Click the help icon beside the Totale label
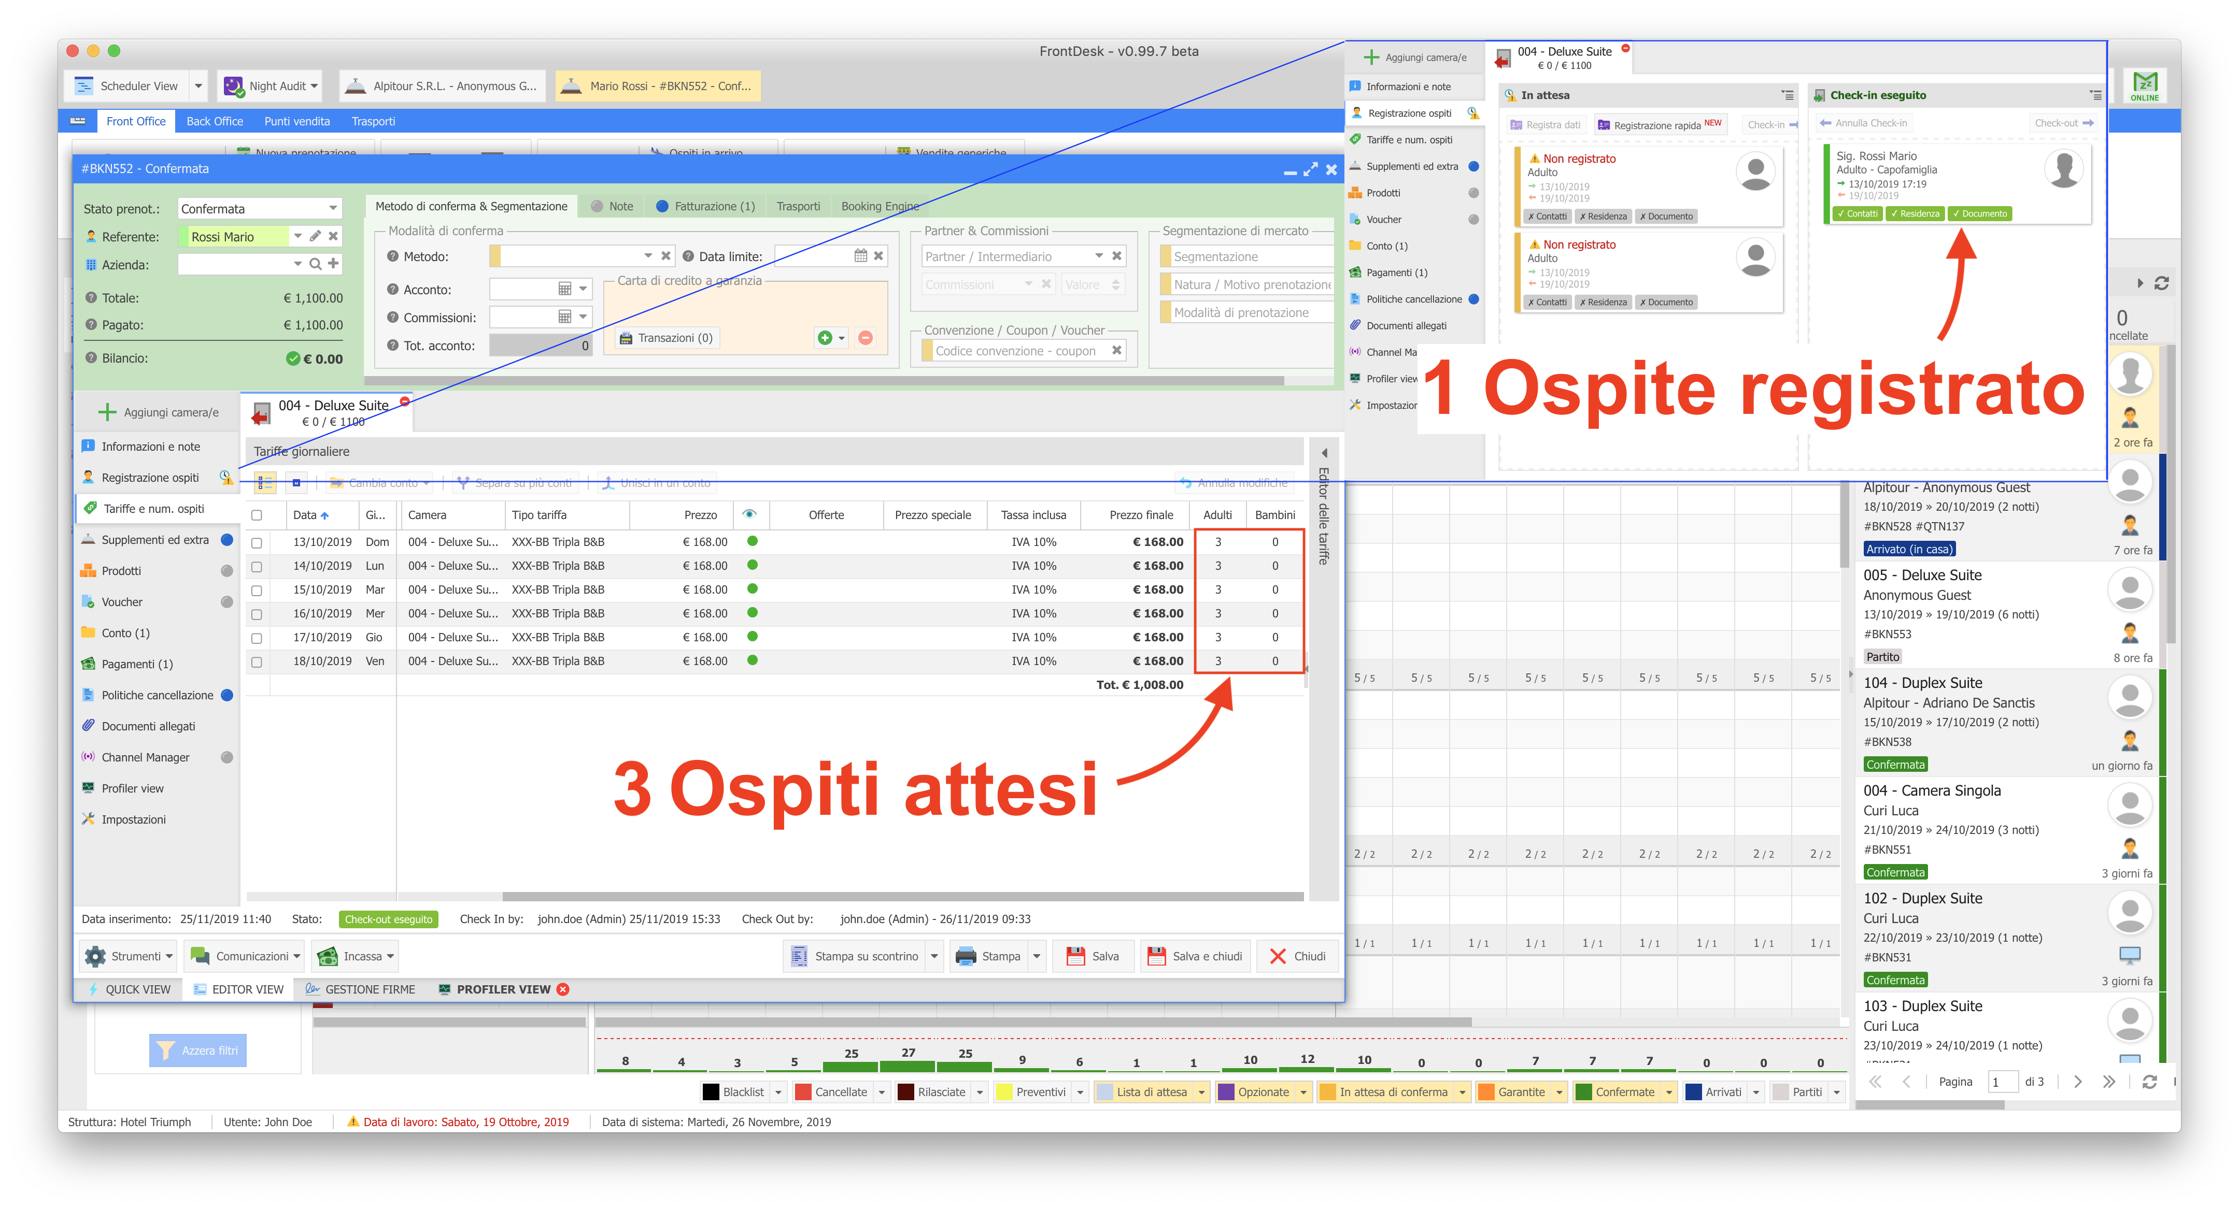This screenshot has height=1209, width=2239. pos(91,298)
